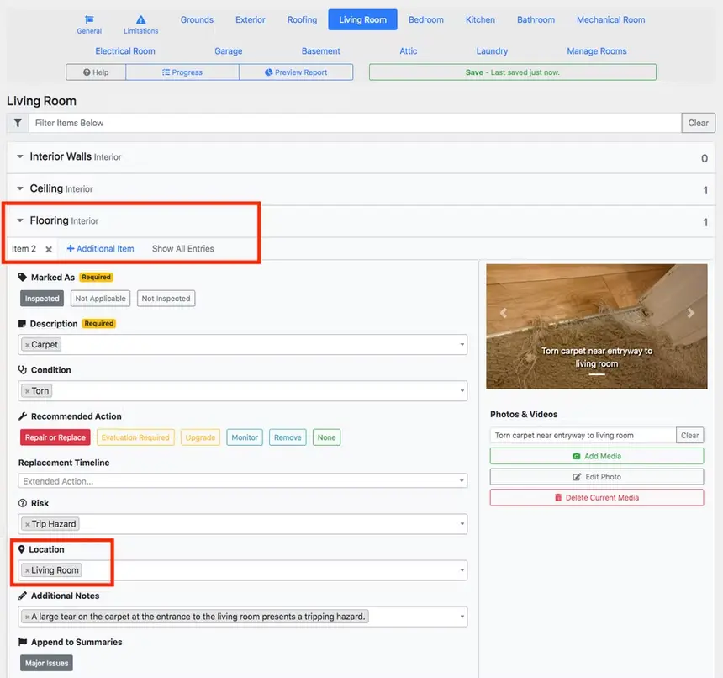Open the General section flag icon
The image size is (723, 678).
tap(89, 19)
